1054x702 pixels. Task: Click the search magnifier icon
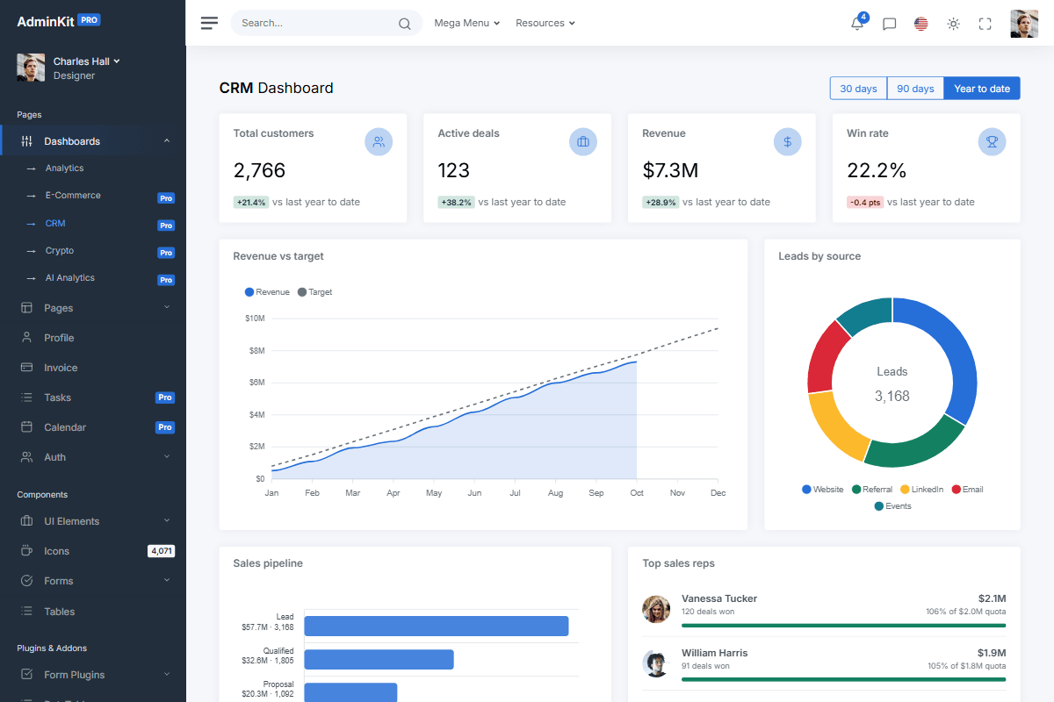[404, 24]
